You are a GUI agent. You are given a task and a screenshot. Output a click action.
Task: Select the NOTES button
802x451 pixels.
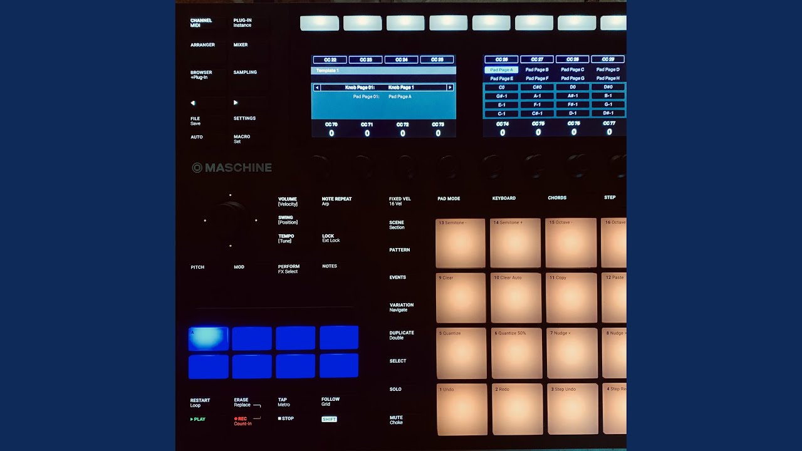(x=330, y=266)
